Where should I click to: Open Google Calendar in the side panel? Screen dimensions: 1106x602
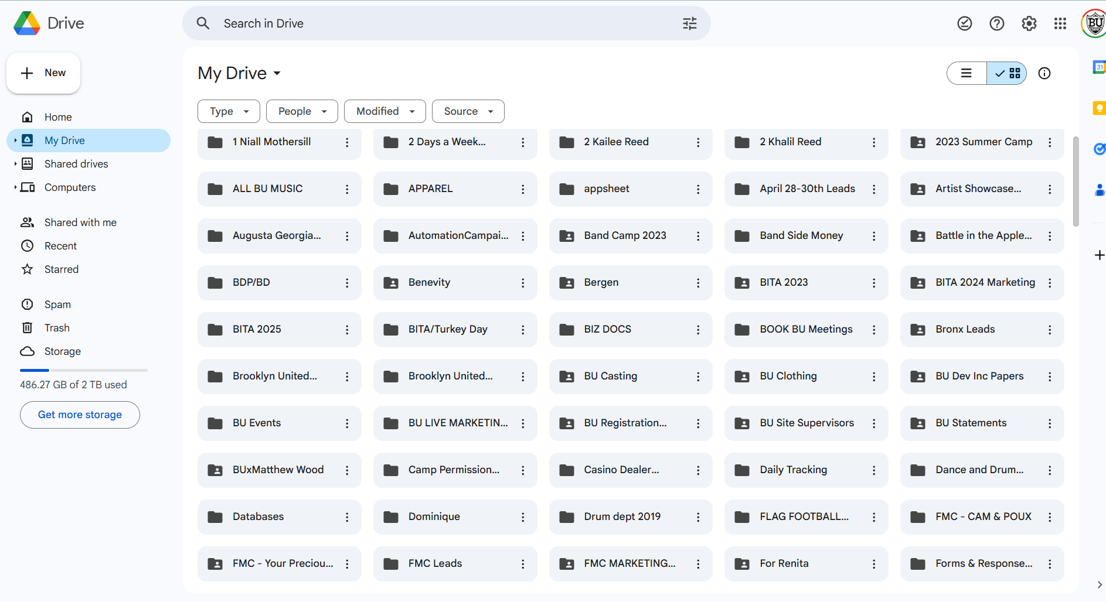point(1099,67)
